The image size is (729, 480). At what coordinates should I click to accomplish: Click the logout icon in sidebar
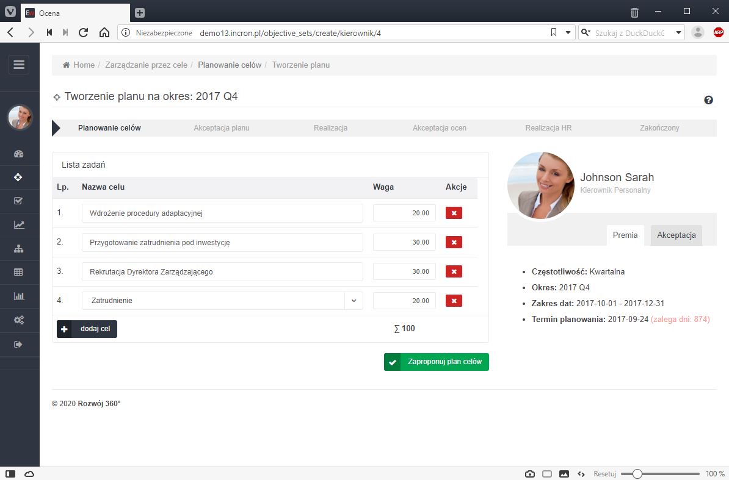click(x=18, y=345)
